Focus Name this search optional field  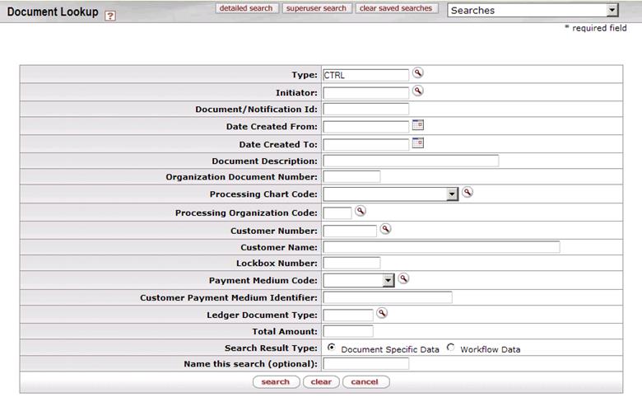click(365, 364)
